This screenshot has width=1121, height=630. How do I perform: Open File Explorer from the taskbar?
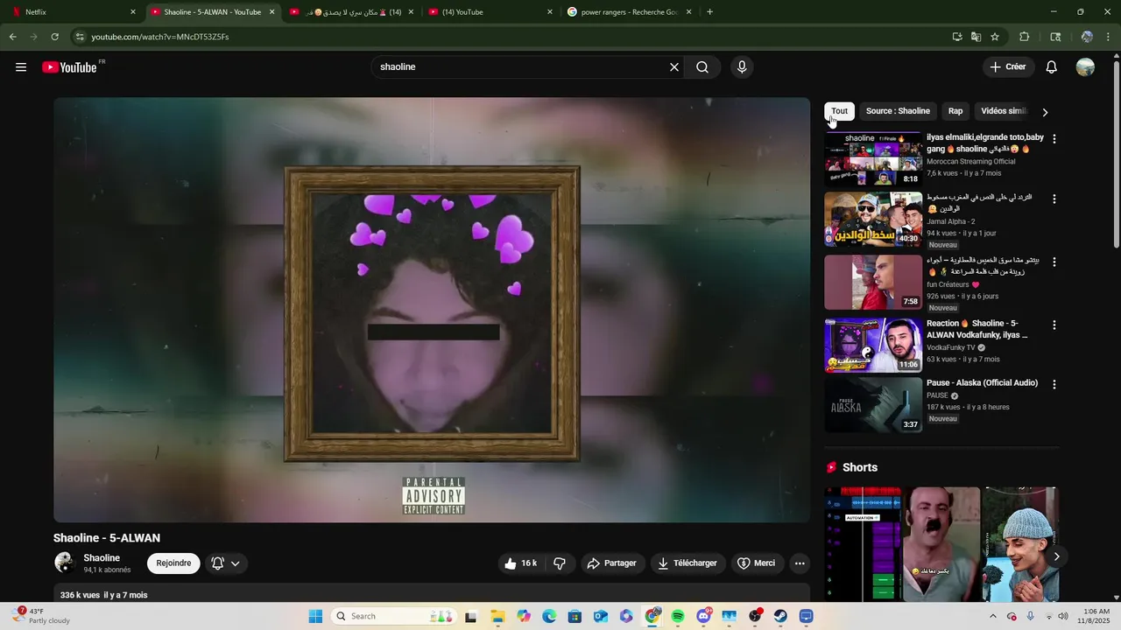(497, 616)
